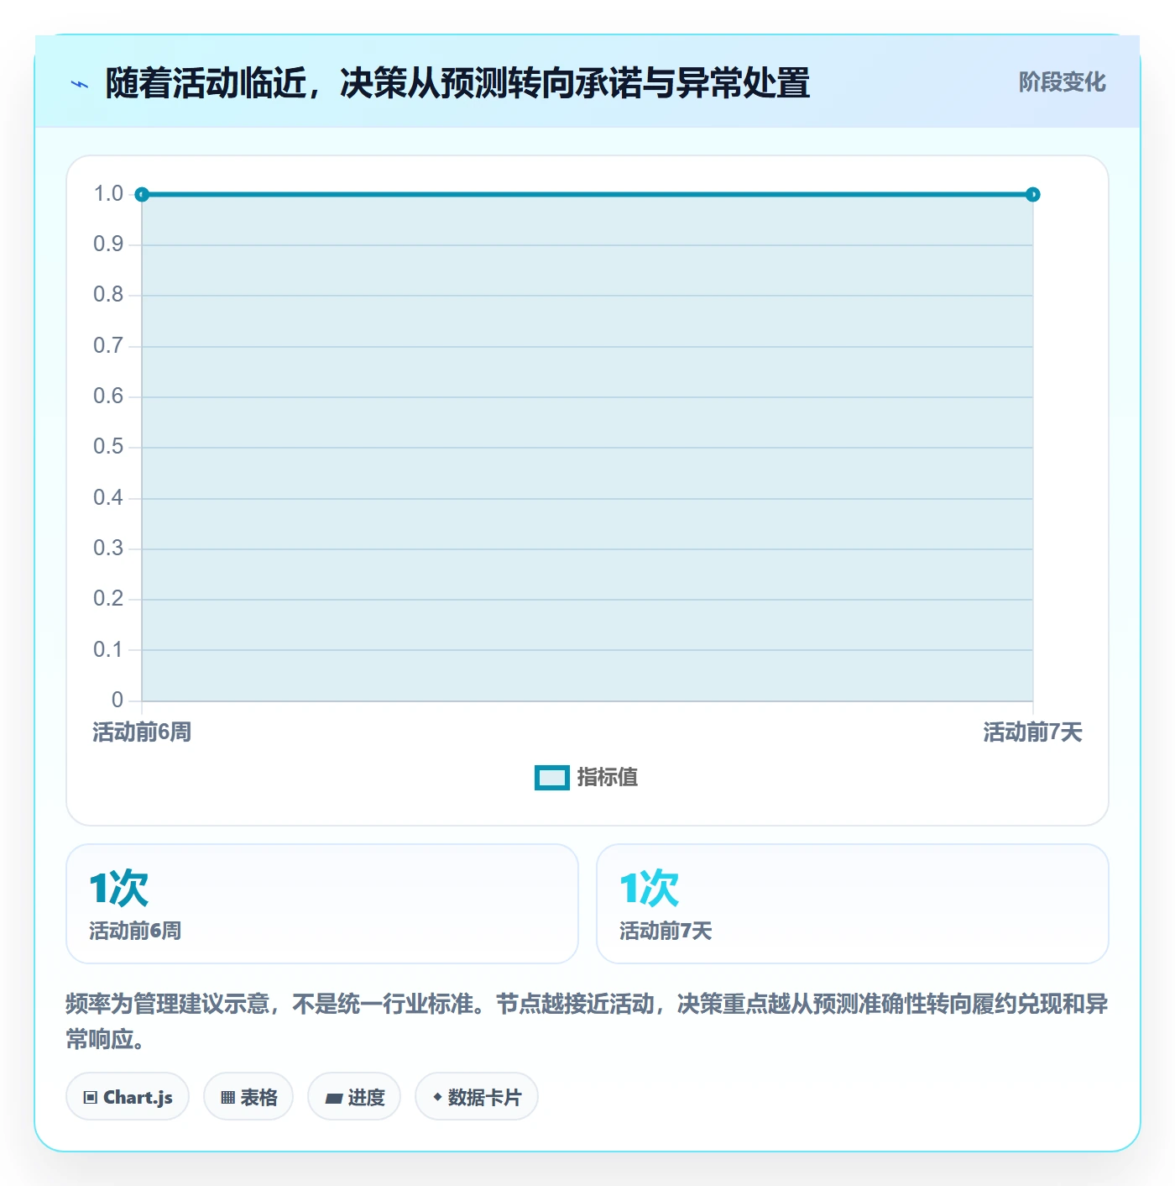Image resolution: width=1175 pixels, height=1186 pixels.
Task: Click the diamond icon in the 数据卡片 tag
Action: click(x=437, y=1097)
